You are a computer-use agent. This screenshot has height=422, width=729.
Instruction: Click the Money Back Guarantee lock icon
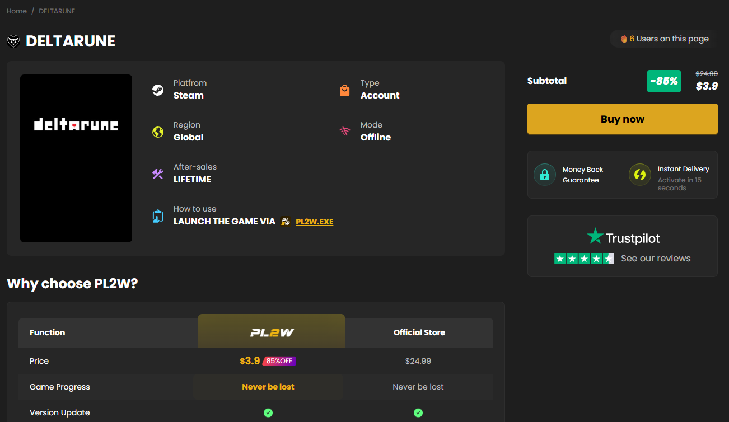click(x=544, y=175)
